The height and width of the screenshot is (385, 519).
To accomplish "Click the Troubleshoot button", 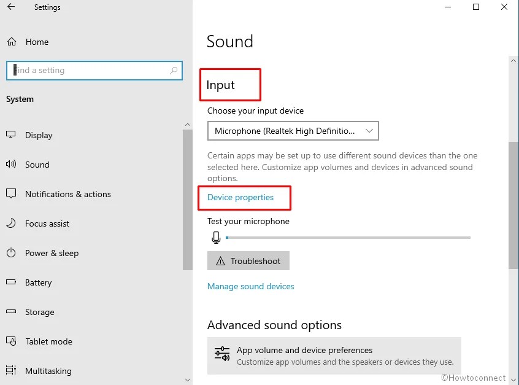I will tap(248, 260).
